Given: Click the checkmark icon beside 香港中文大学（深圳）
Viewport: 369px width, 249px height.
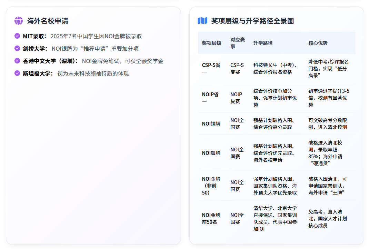Looking at the screenshot, I should point(17,61).
